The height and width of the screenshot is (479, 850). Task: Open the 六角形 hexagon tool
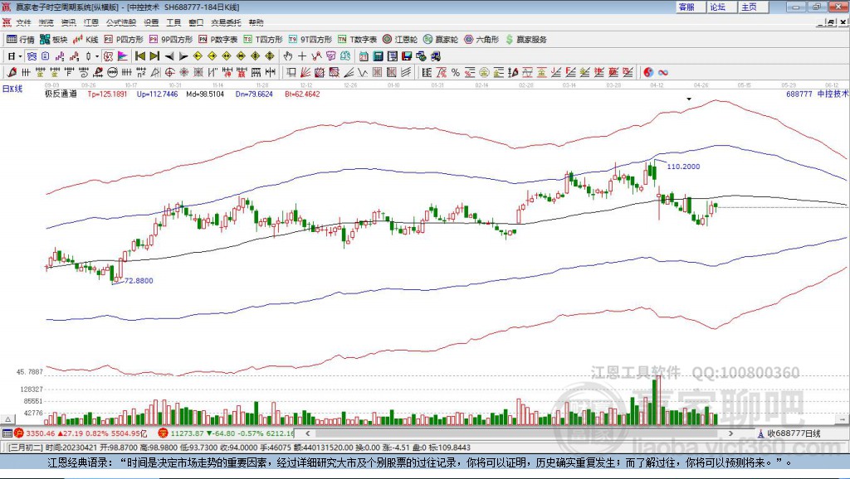(481, 40)
